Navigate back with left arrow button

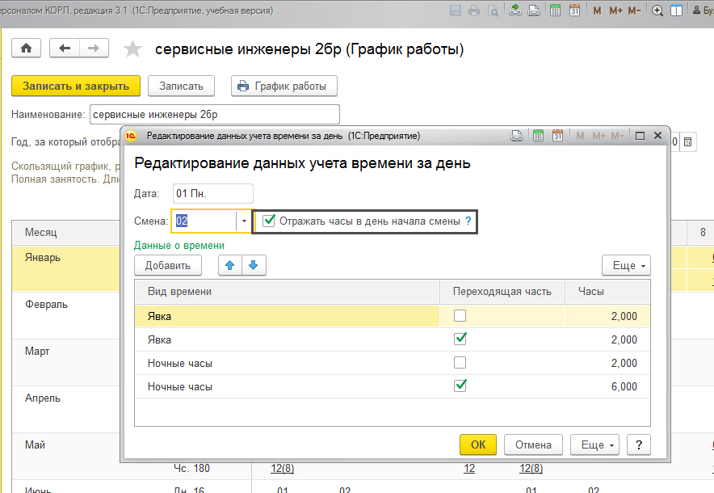[65, 48]
